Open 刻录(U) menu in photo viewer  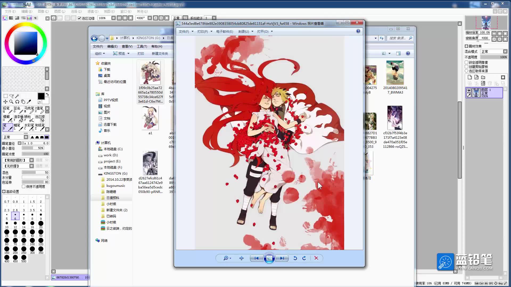point(246,31)
